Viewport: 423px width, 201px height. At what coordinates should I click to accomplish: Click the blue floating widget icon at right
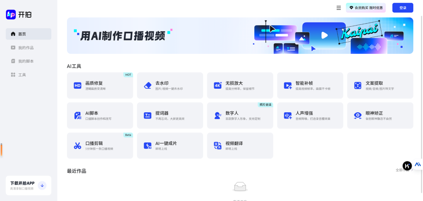(418, 164)
